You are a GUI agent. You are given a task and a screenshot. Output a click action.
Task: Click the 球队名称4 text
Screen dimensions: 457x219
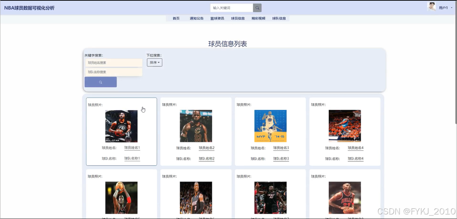point(356,158)
